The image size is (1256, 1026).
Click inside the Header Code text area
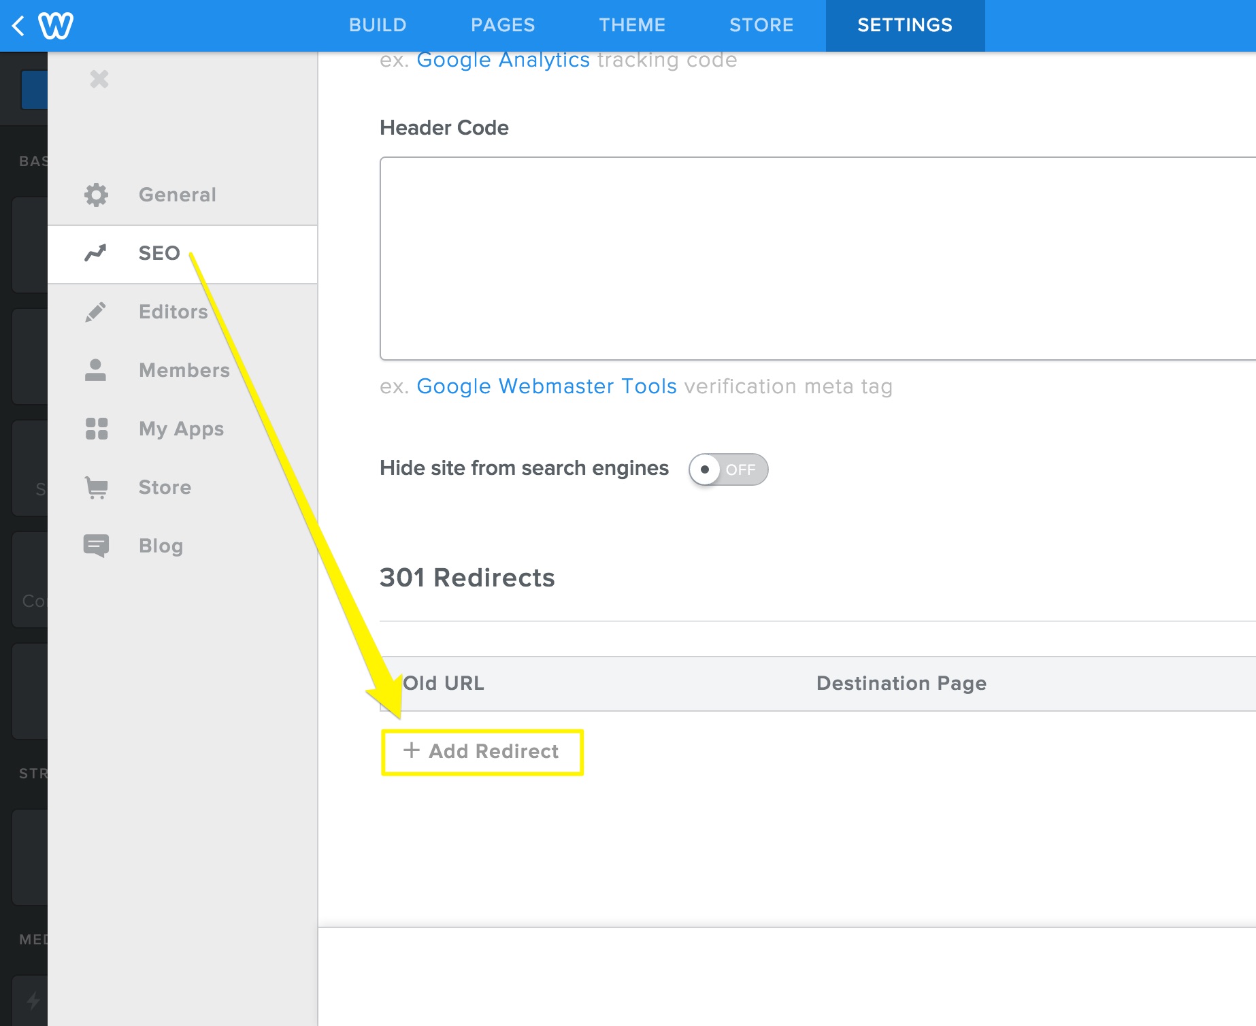click(x=816, y=259)
